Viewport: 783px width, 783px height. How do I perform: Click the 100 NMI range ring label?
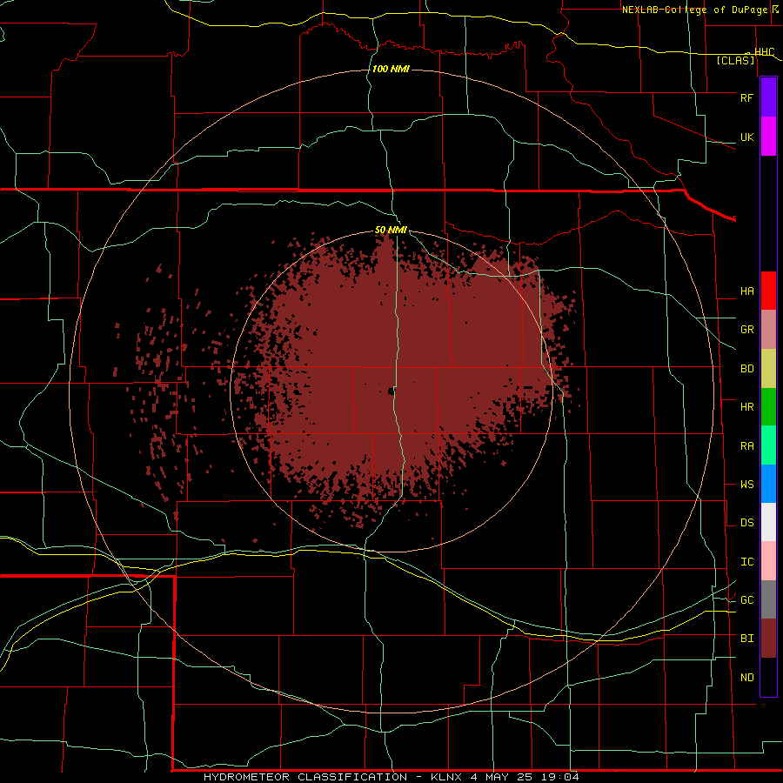click(x=391, y=69)
